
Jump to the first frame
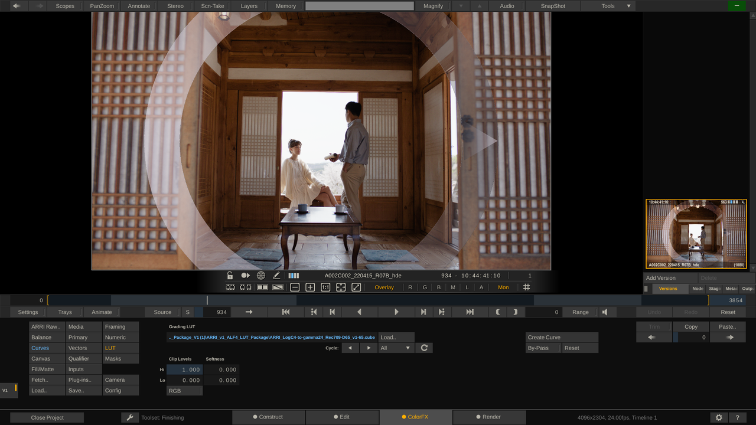tap(286, 312)
